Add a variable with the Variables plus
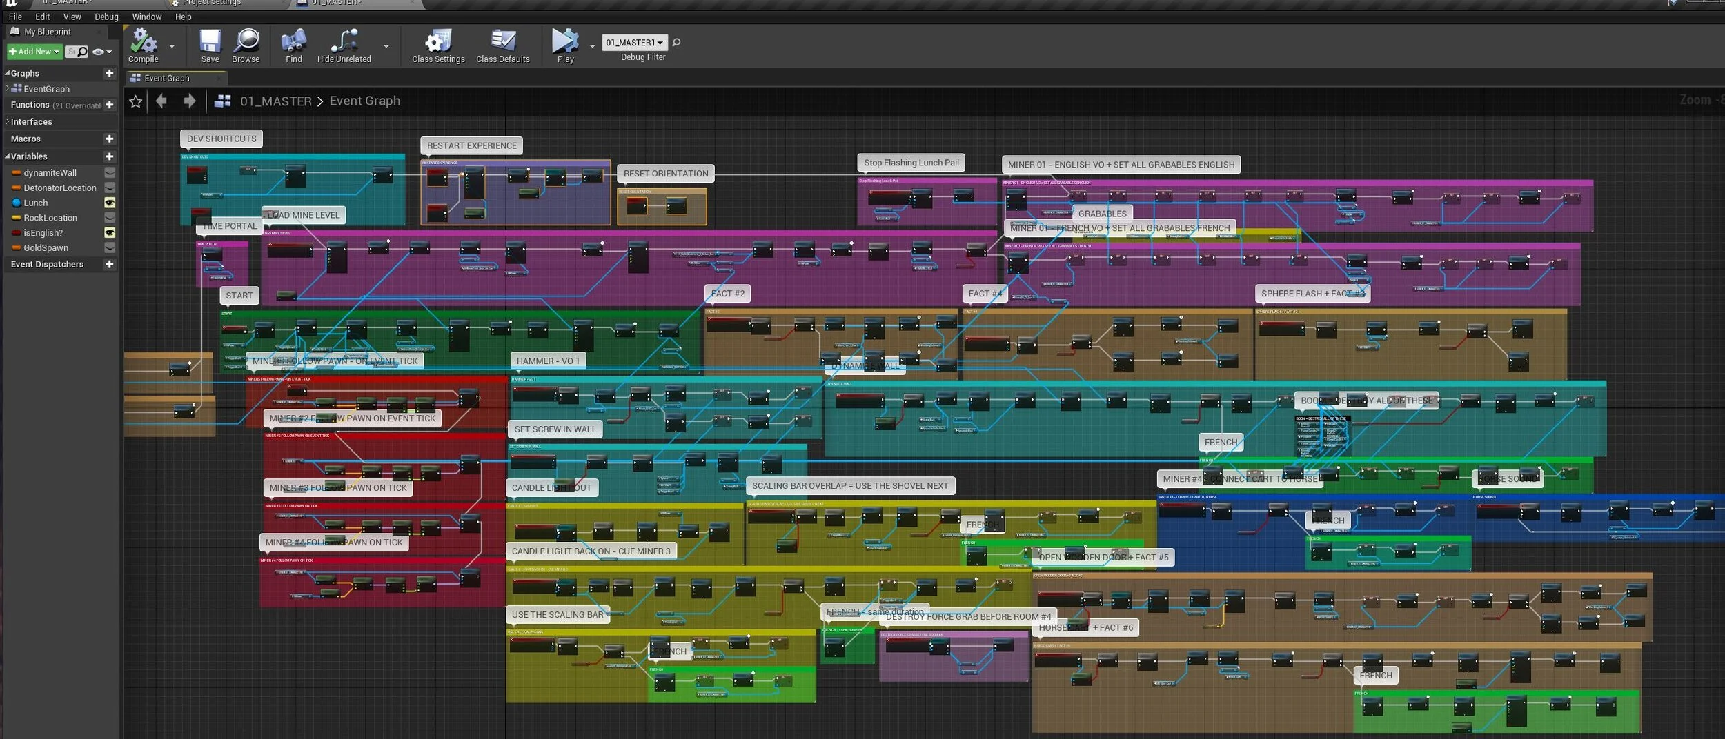The width and height of the screenshot is (1725, 739). click(x=109, y=156)
